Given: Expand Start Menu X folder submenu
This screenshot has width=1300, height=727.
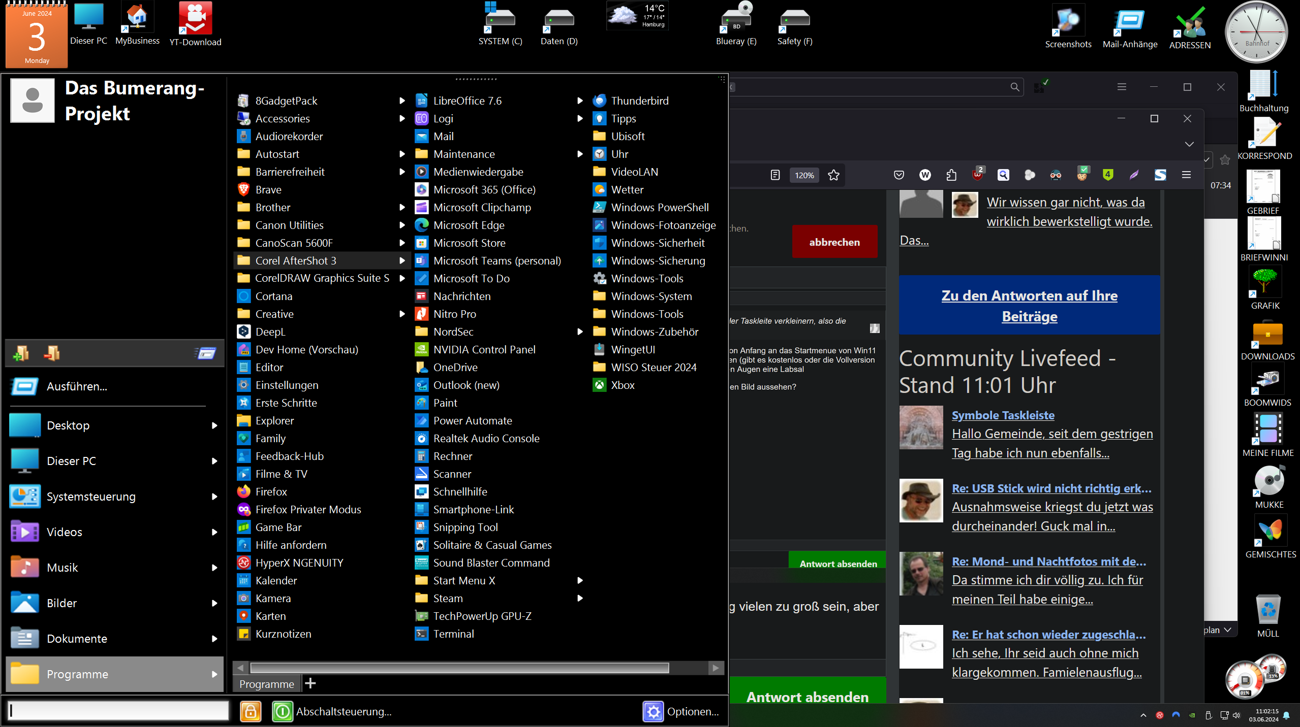Looking at the screenshot, I should pyautogui.click(x=580, y=580).
